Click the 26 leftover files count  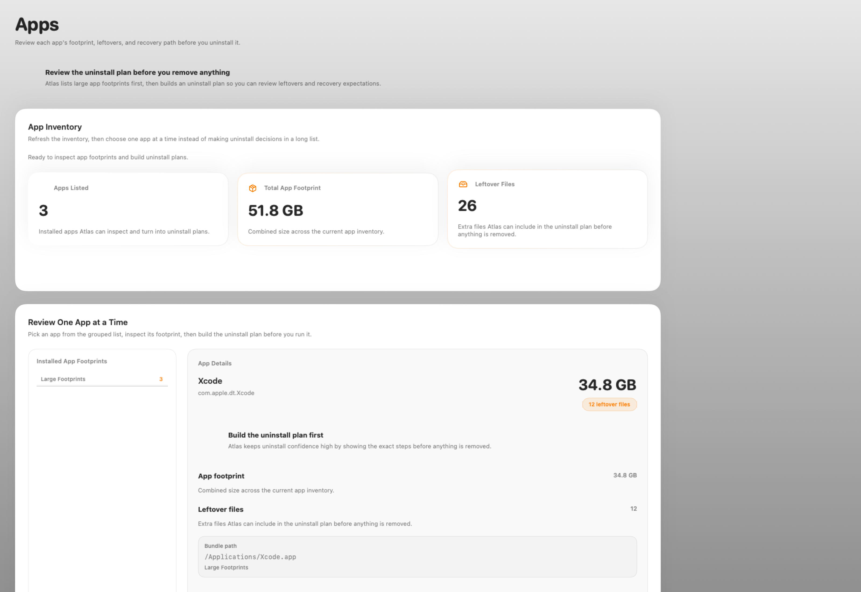click(467, 206)
